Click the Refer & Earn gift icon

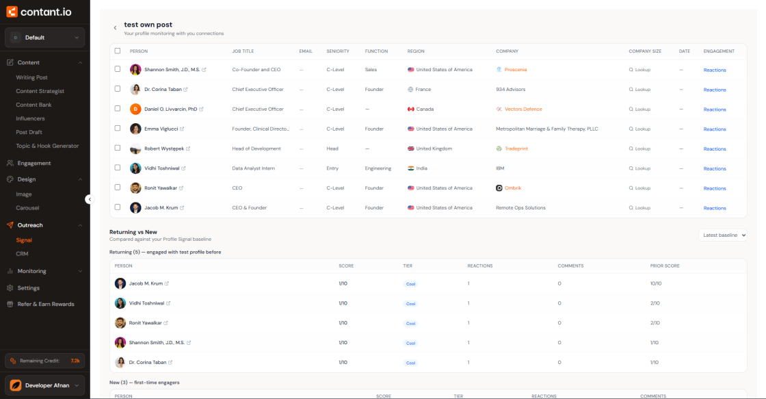(10, 304)
